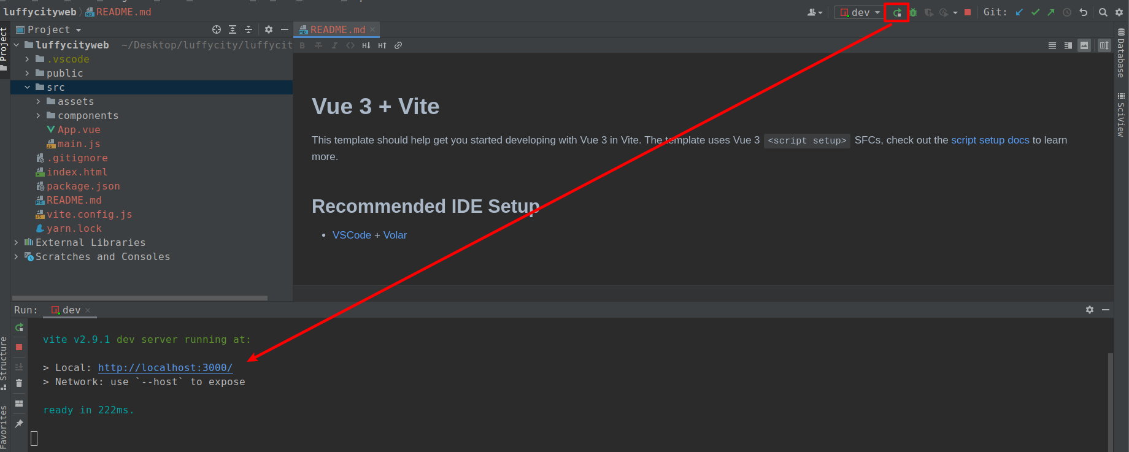Open the Structure side tab
The height and width of the screenshot is (452, 1129).
4,363
